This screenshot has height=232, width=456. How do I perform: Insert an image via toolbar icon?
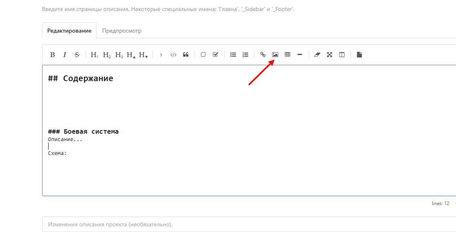(x=275, y=55)
